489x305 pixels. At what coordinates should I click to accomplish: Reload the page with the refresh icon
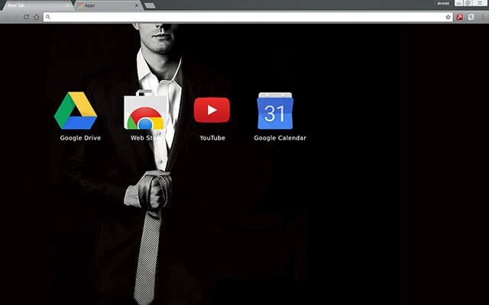pyautogui.click(x=27, y=17)
